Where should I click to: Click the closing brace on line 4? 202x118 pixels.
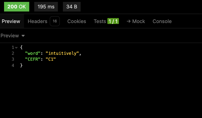(21, 65)
